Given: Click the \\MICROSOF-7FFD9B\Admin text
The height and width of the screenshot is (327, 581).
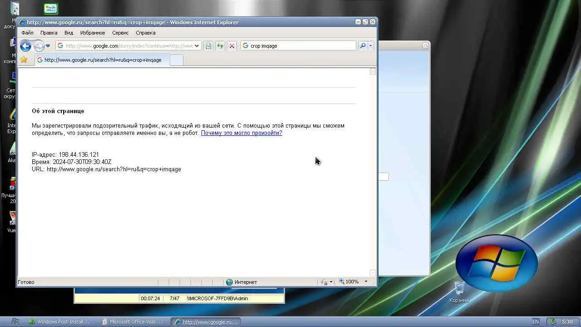Looking at the screenshot, I should (217, 298).
